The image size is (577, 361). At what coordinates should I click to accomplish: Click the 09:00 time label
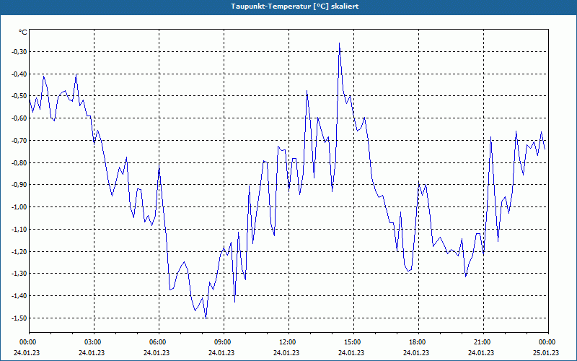coord(223,342)
